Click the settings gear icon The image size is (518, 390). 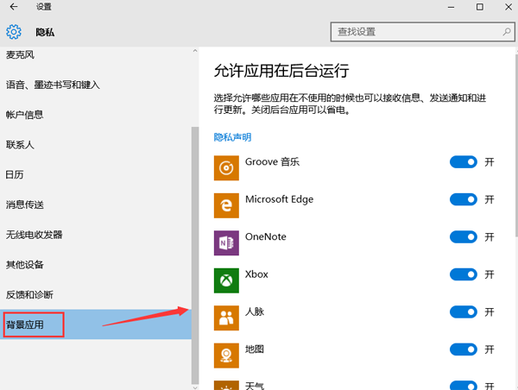[x=14, y=32]
